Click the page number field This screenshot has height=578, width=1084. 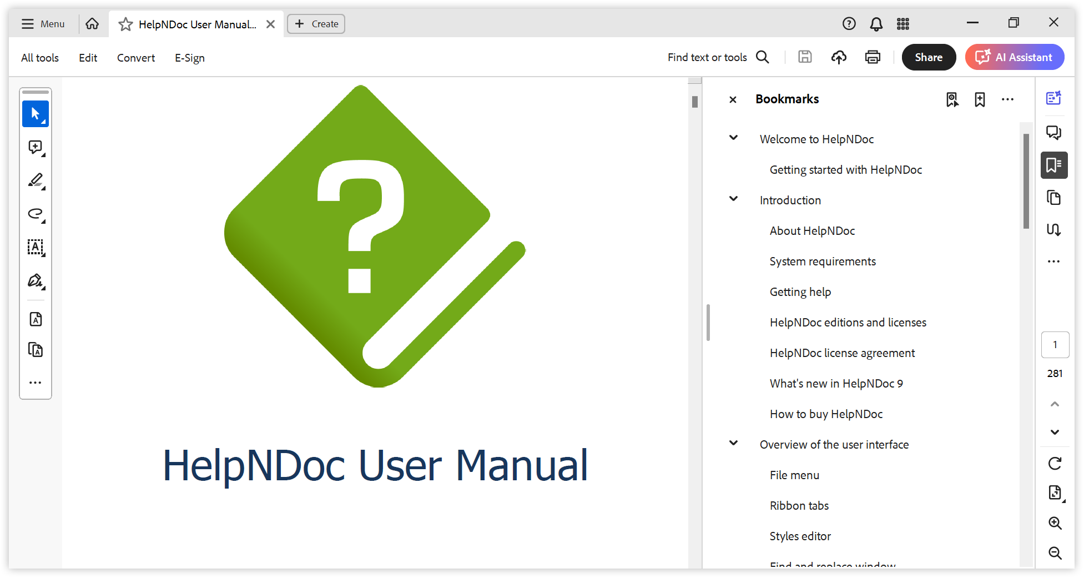(1055, 345)
